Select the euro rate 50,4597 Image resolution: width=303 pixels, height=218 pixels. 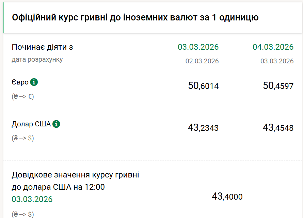pyautogui.click(x=278, y=86)
